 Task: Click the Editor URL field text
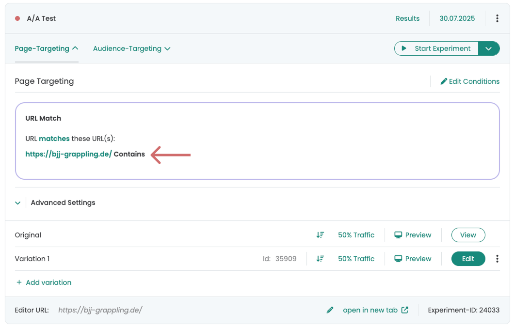click(100, 310)
